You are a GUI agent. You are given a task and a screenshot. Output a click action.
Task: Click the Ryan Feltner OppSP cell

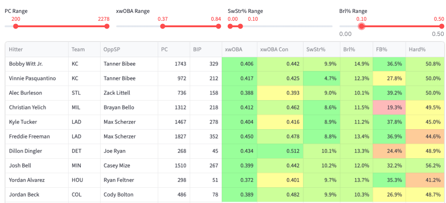pyautogui.click(x=129, y=180)
